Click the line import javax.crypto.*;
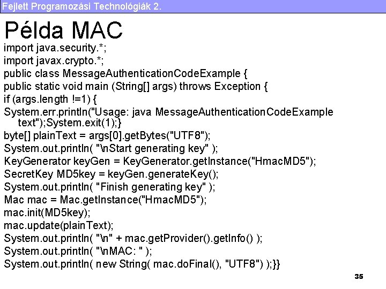The height and width of the screenshot is (289, 386). 54,61
